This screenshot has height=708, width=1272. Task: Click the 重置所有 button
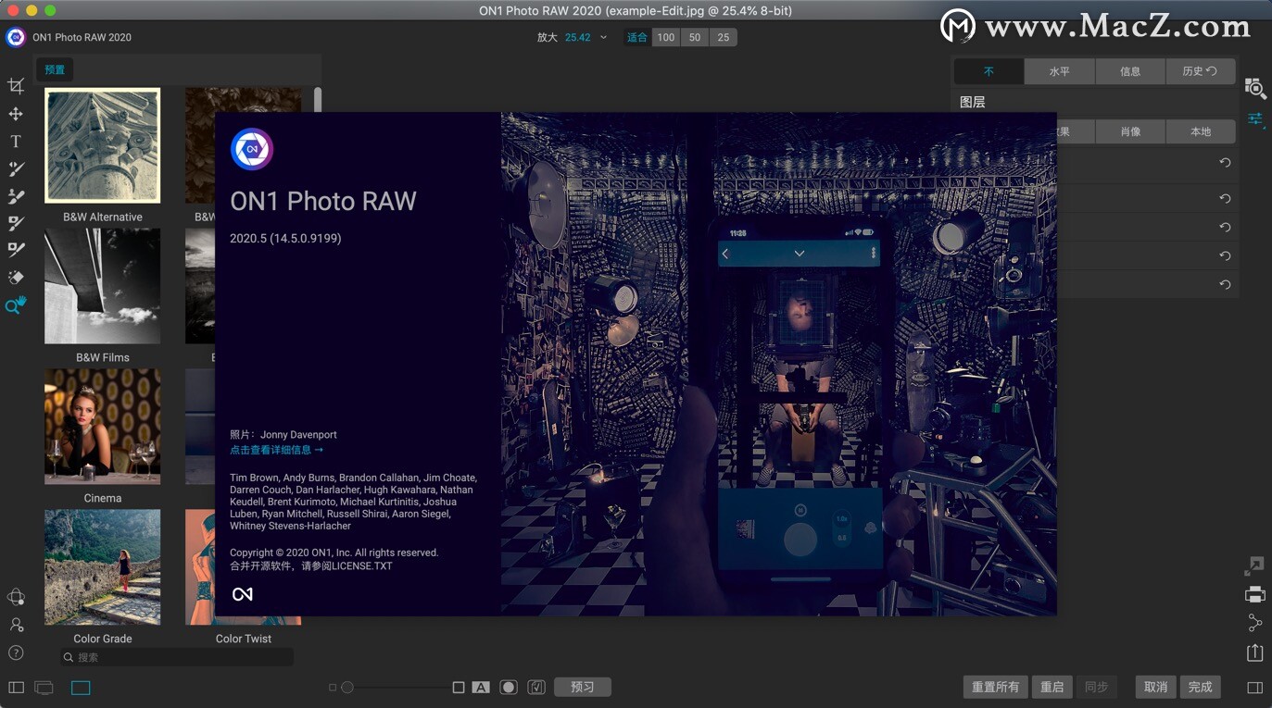coord(996,687)
